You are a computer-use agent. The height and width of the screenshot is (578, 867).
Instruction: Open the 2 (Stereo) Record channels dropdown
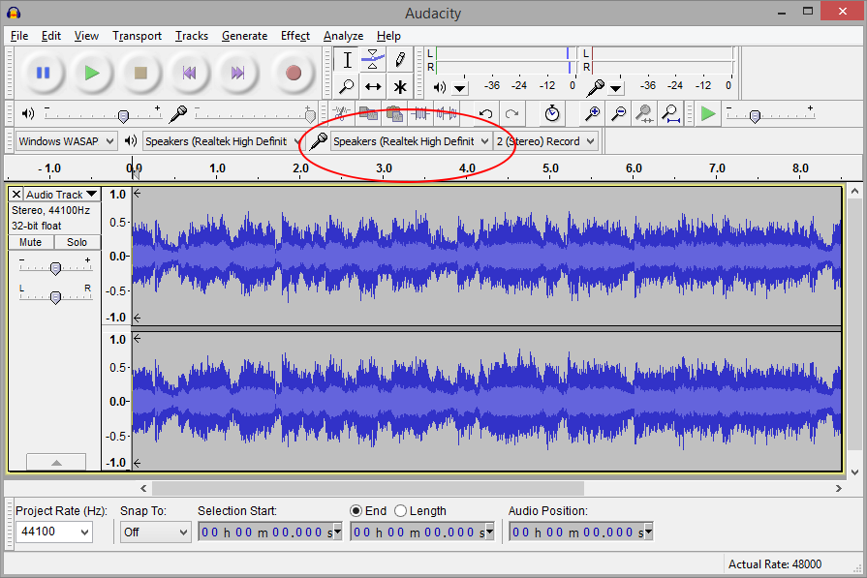545,141
